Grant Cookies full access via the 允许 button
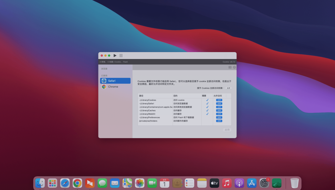Viewport: 335px width, 190px height. coord(228,88)
